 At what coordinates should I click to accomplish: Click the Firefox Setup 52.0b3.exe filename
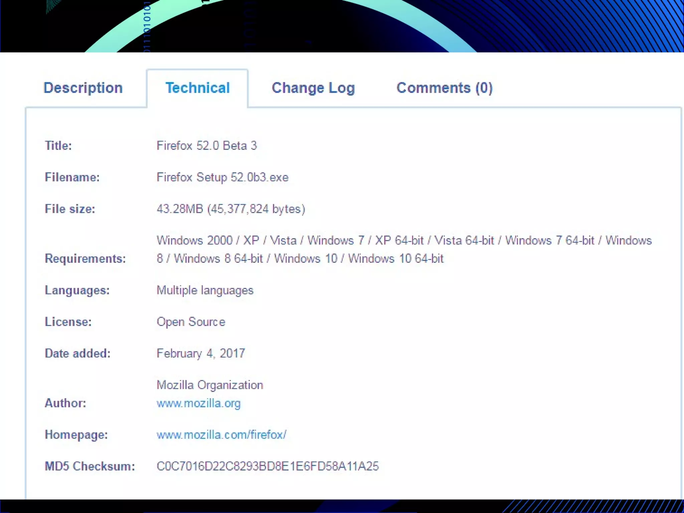[x=222, y=177]
